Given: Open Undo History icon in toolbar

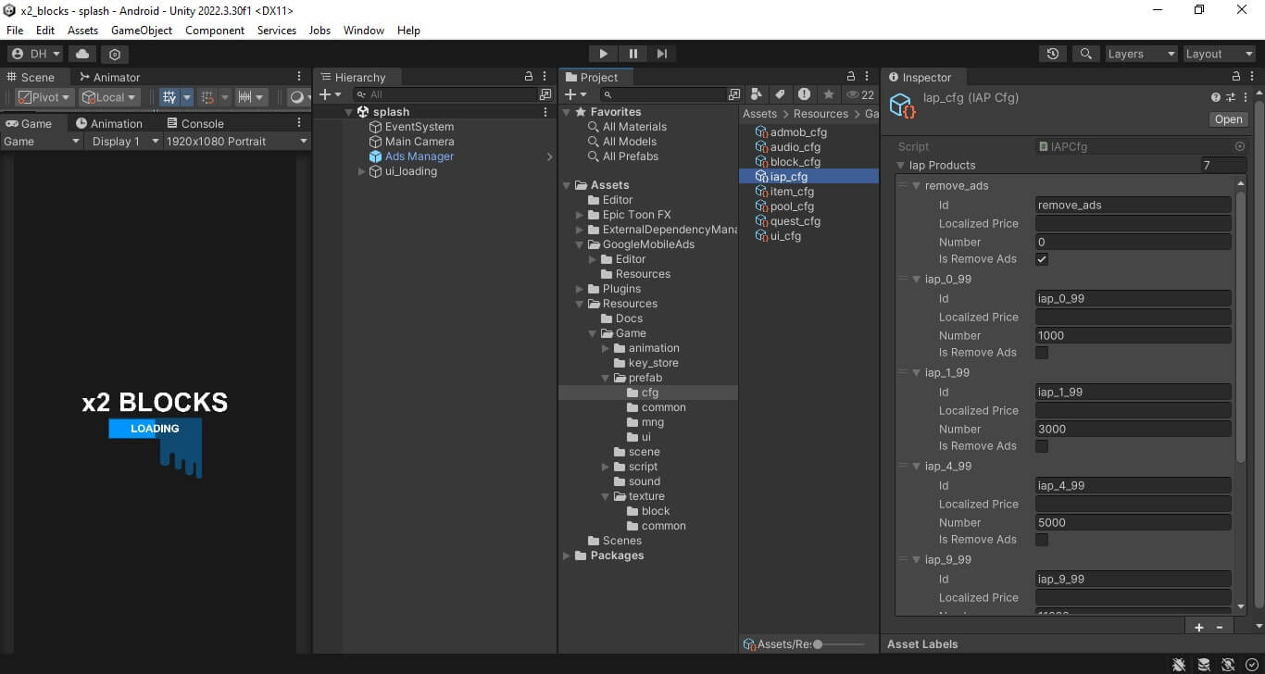Looking at the screenshot, I should [x=1053, y=54].
